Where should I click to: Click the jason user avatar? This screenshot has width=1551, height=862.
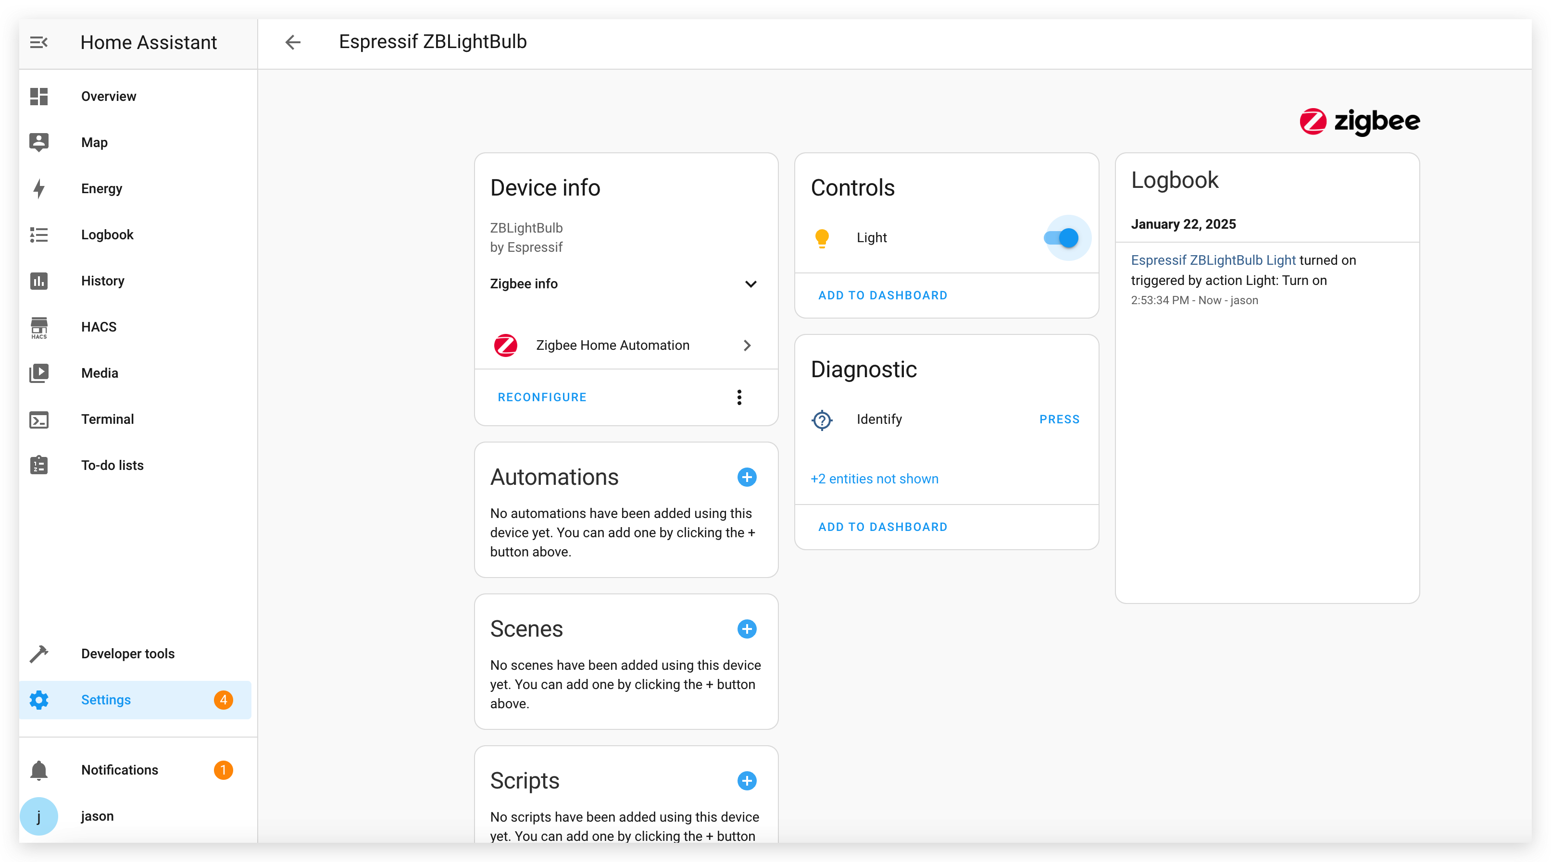click(x=39, y=816)
